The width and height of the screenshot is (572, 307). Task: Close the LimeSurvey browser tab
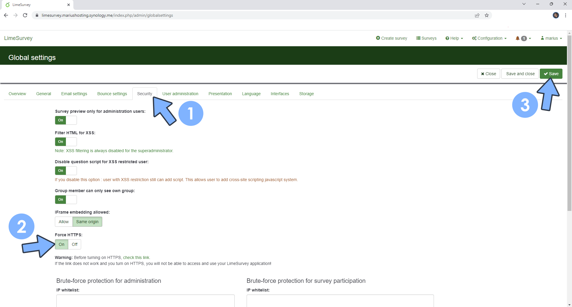(69, 5)
